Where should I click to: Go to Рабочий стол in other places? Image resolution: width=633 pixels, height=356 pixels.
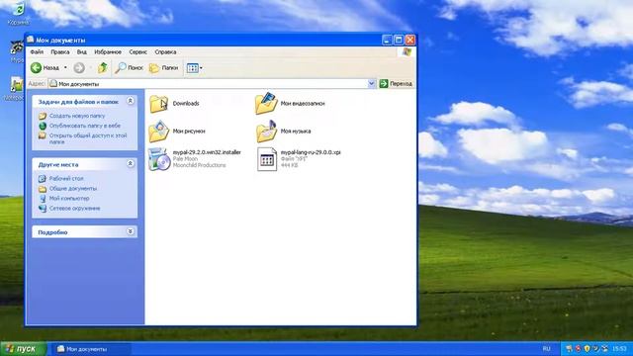click(66, 178)
